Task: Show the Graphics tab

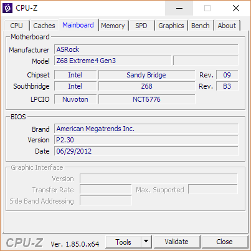Action: pos(171,26)
